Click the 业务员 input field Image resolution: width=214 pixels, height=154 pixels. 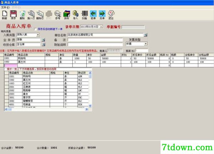29,40
